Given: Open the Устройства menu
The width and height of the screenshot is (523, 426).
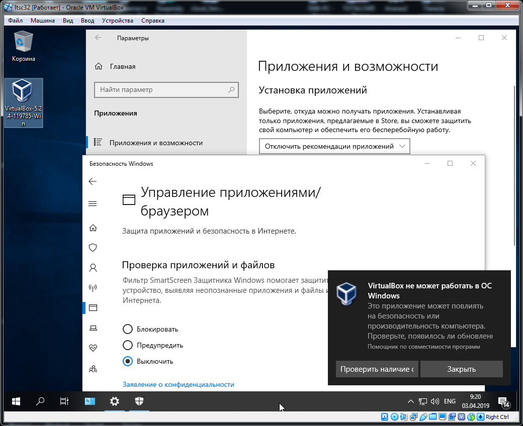Looking at the screenshot, I should point(117,20).
